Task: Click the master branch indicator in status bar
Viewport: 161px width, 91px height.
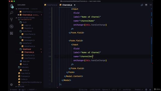Action: point(13,90)
